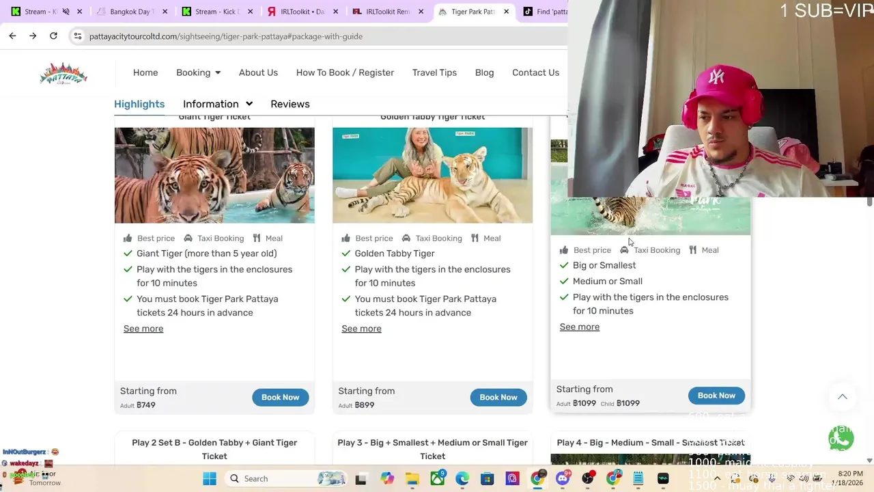Viewport: 874px width, 492px height.
Task: Click the scroll-to-top arrow button
Action: [843, 397]
